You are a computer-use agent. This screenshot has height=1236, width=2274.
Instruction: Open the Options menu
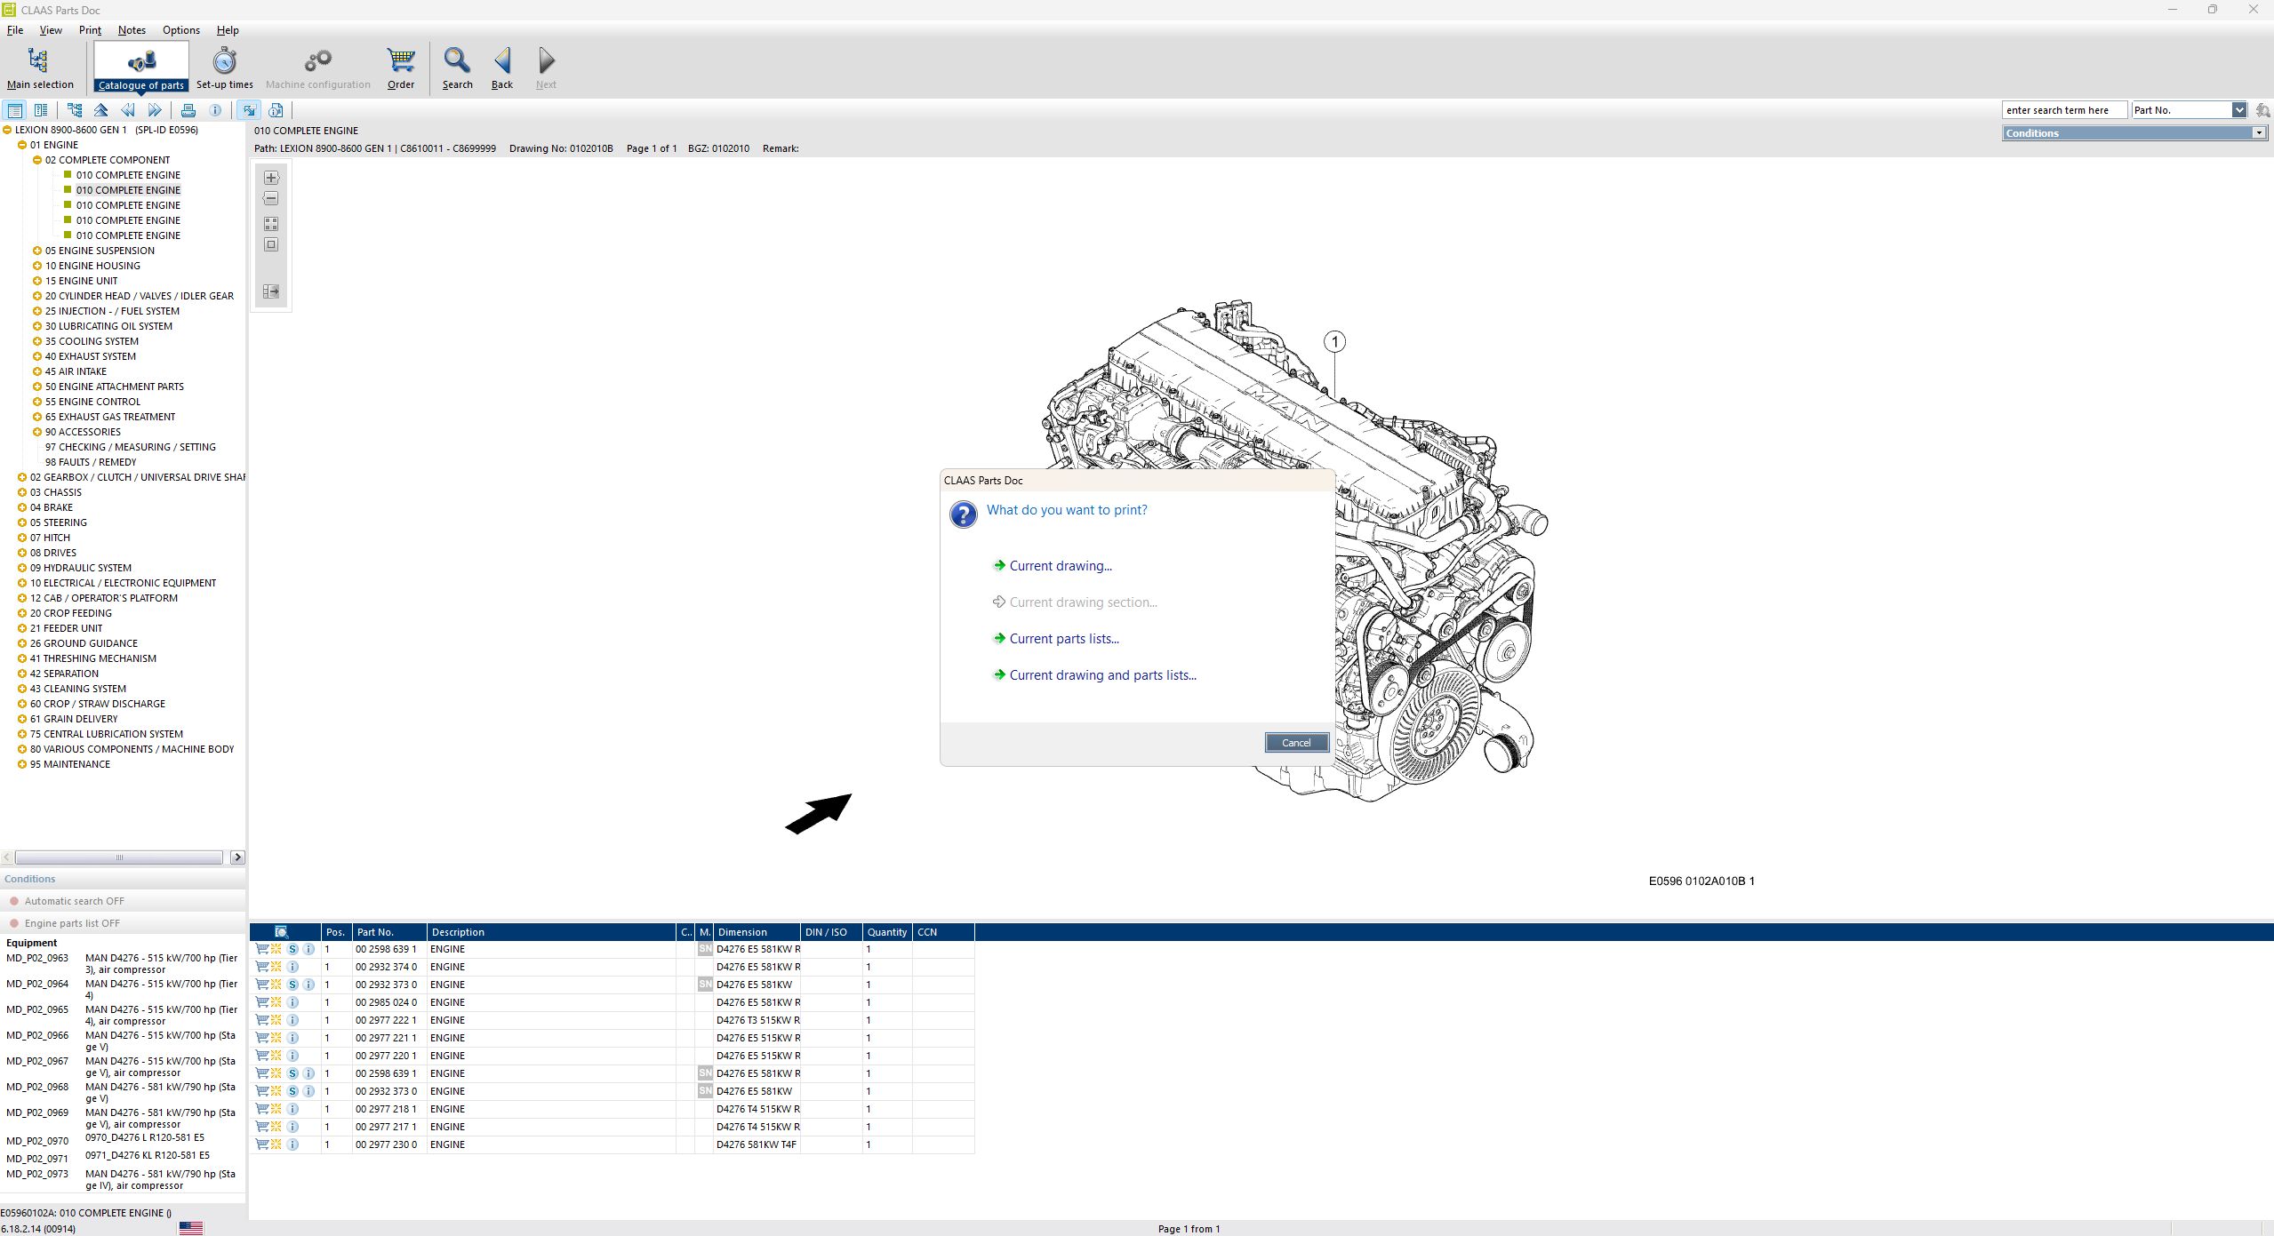tap(180, 29)
